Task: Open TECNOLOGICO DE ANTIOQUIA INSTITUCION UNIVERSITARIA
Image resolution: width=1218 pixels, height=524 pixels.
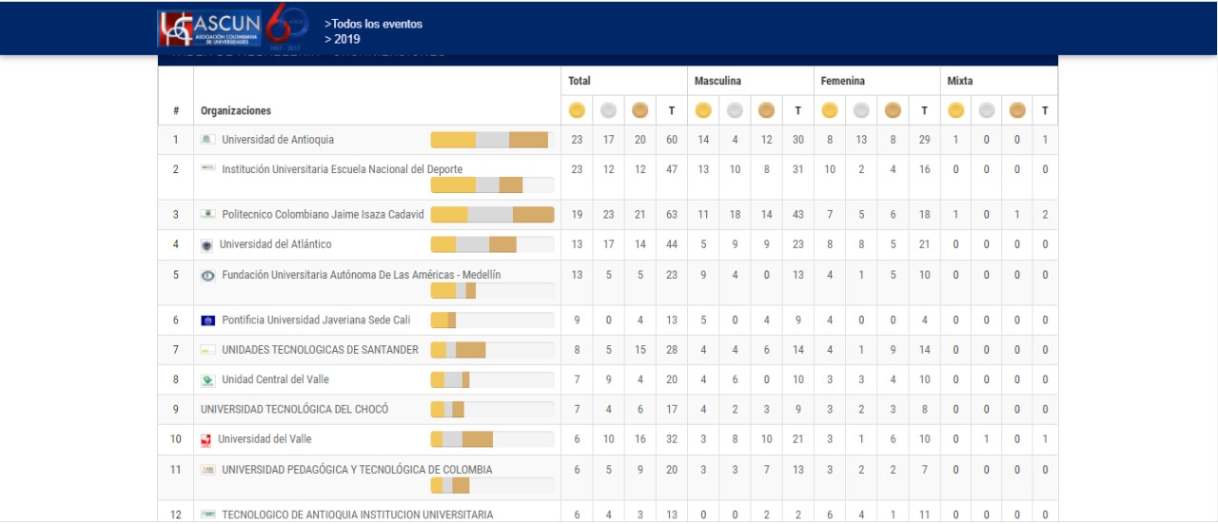Action: pyautogui.click(x=358, y=514)
